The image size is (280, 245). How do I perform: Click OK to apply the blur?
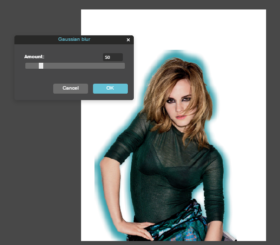(110, 89)
